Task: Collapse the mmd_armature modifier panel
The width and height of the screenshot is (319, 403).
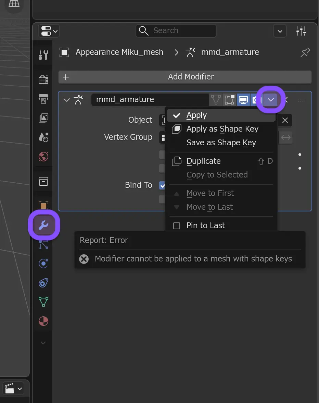Action: [x=67, y=100]
